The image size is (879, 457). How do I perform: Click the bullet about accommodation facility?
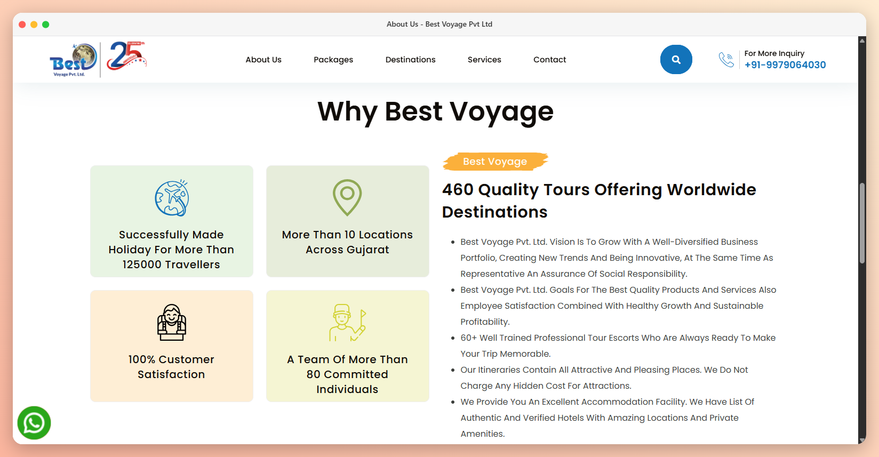pos(608,418)
